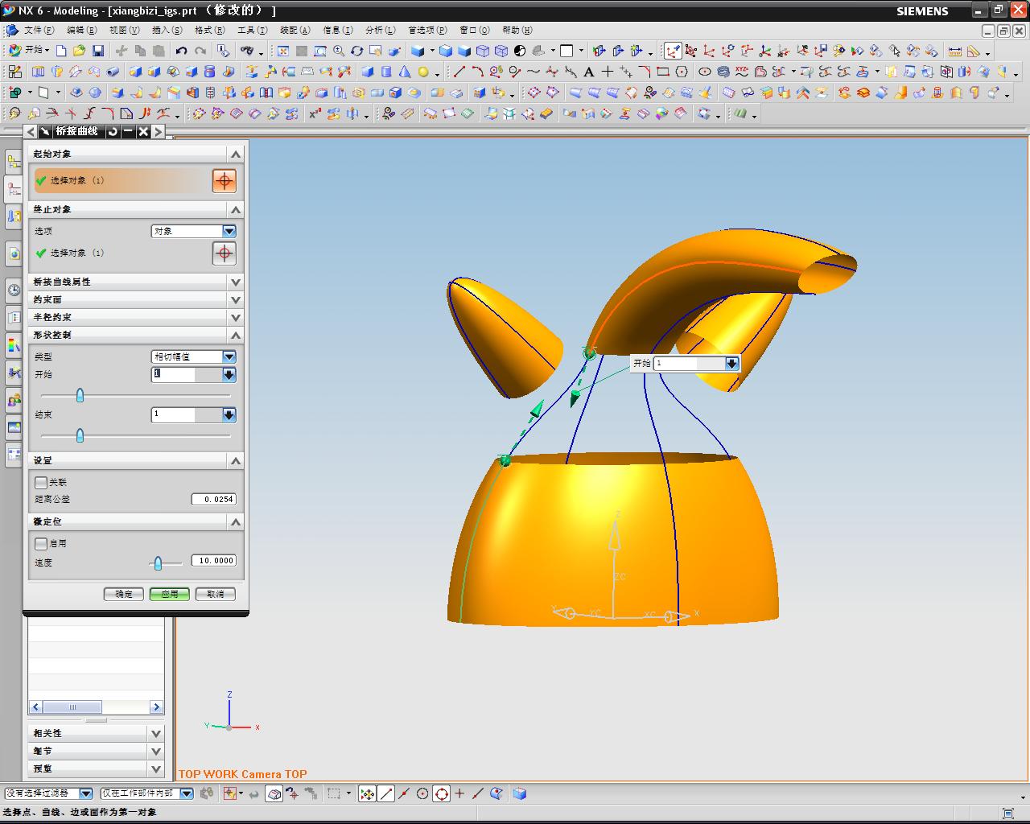Toggle the 启用 checkbox

tap(41, 543)
